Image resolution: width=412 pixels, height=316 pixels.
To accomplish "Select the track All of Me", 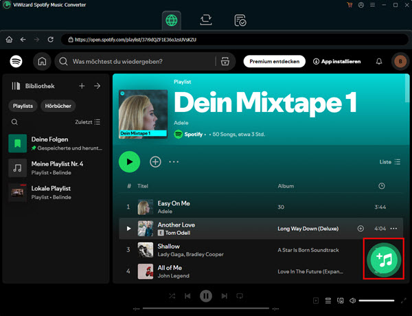I will 170,268.
